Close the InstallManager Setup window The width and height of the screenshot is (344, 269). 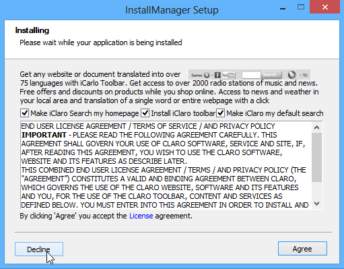point(324,7)
